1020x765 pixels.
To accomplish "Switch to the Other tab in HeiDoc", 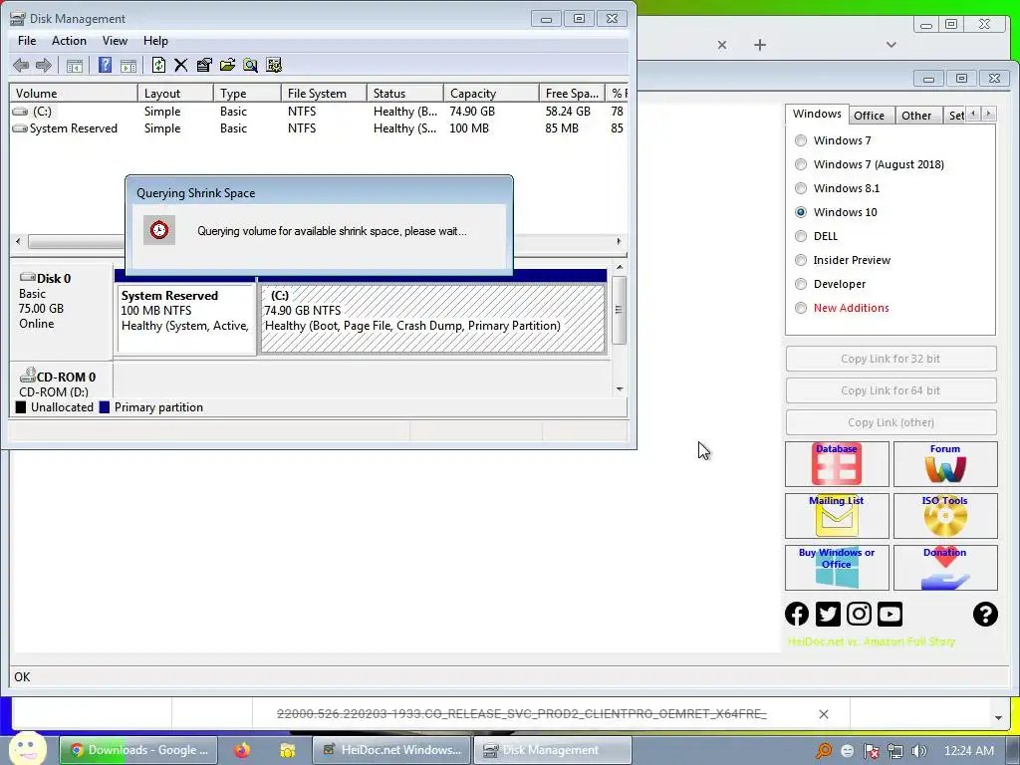I will point(916,116).
